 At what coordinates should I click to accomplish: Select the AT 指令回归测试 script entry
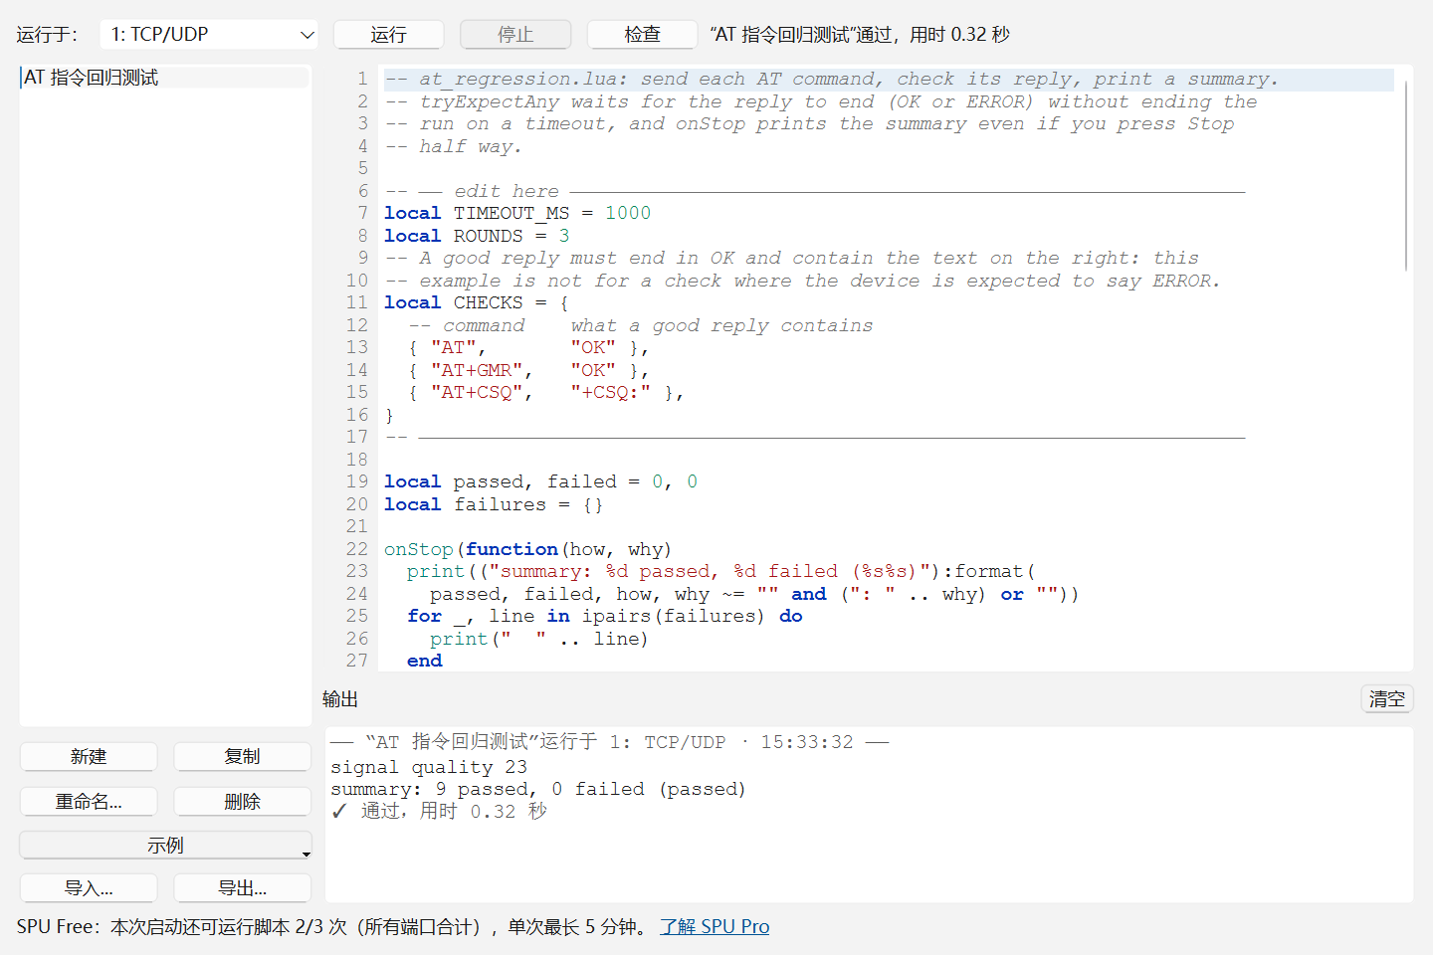[165, 78]
